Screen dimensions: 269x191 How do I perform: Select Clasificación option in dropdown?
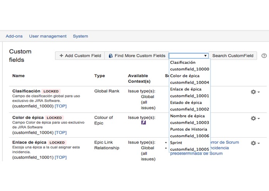[190, 62]
